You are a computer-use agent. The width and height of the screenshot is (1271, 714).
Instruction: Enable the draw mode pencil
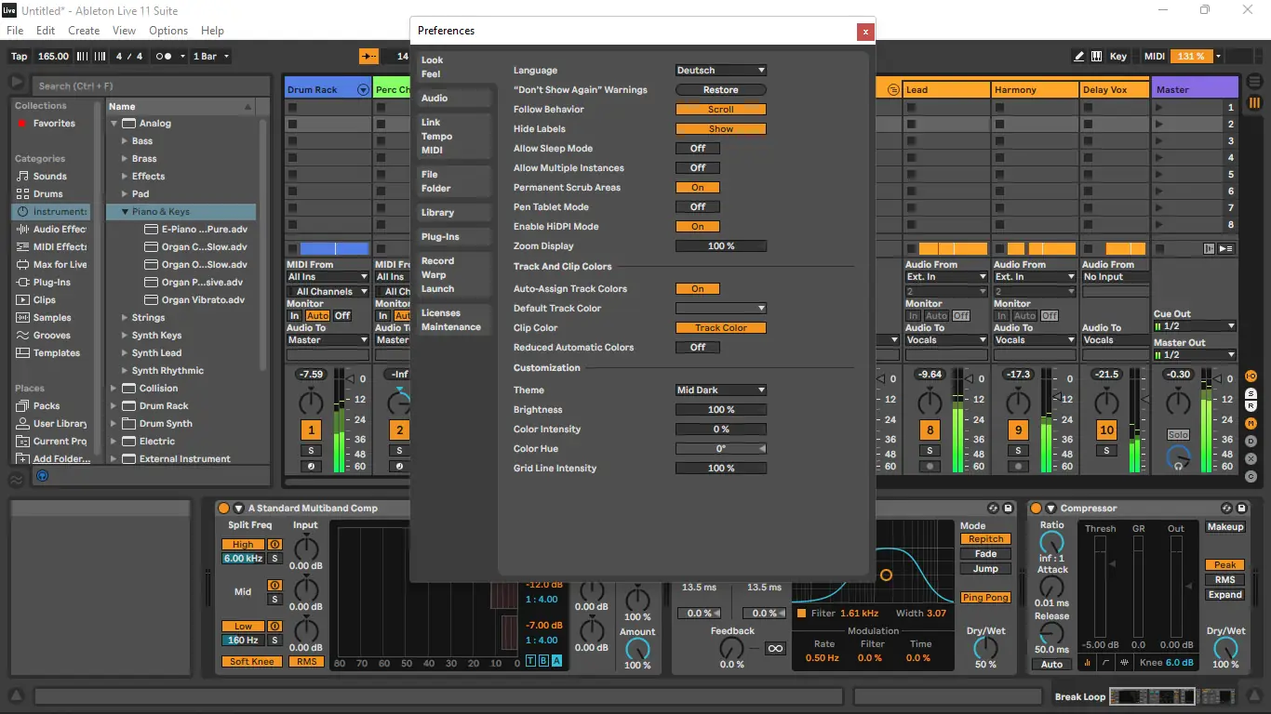(x=1079, y=57)
